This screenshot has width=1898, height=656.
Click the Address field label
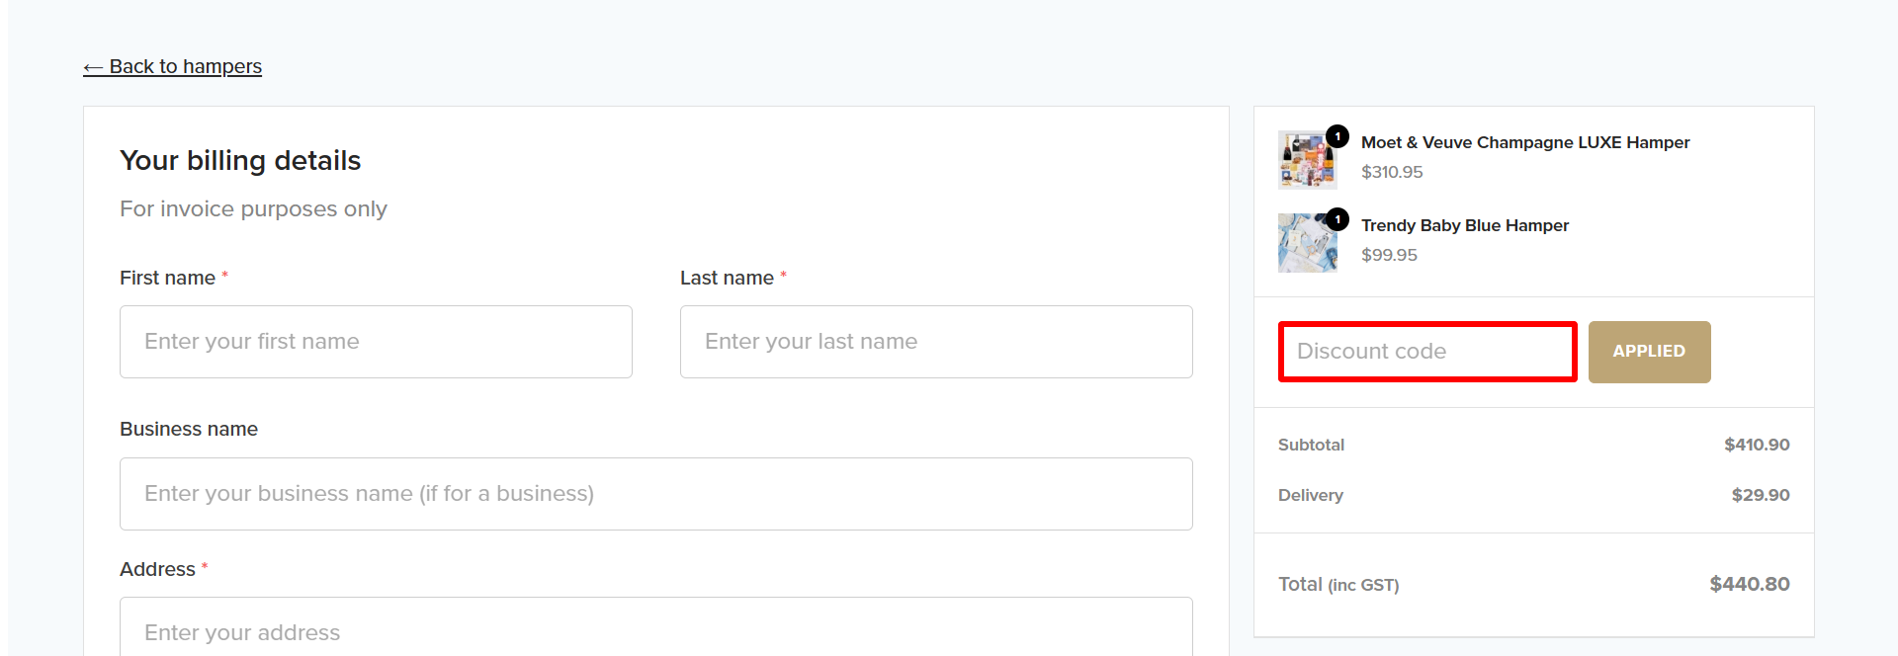(x=157, y=569)
